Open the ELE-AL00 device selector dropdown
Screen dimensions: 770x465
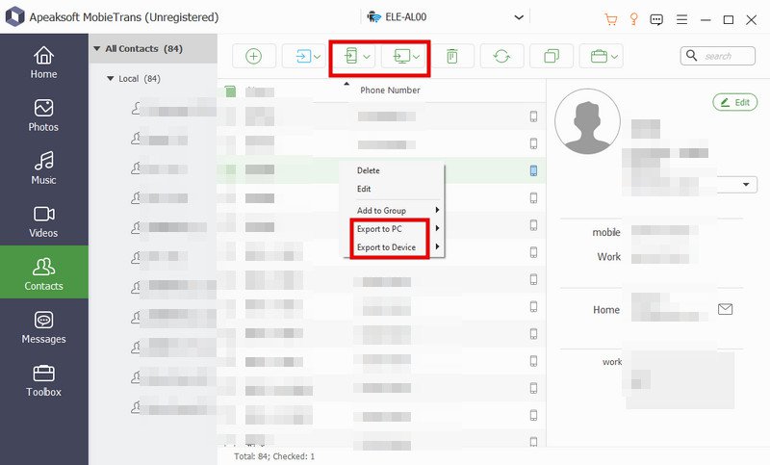(519, 17)
